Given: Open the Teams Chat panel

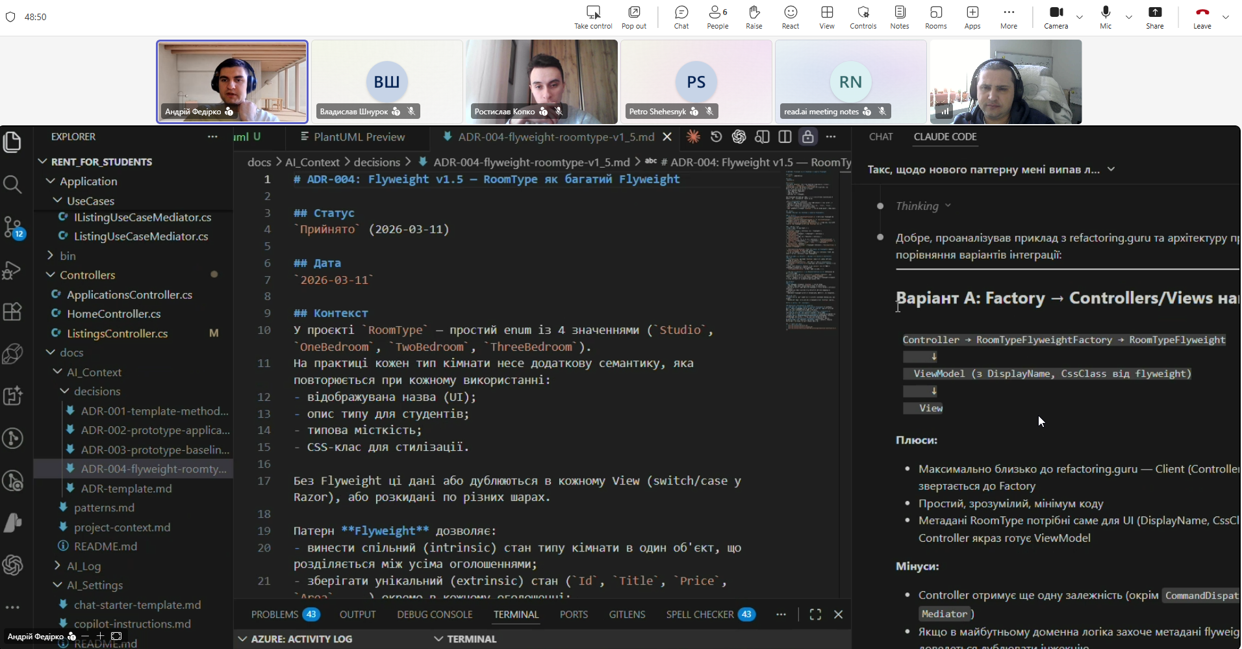Looking at the screenshot, I should pyautogui.click(x=681, y=17).
